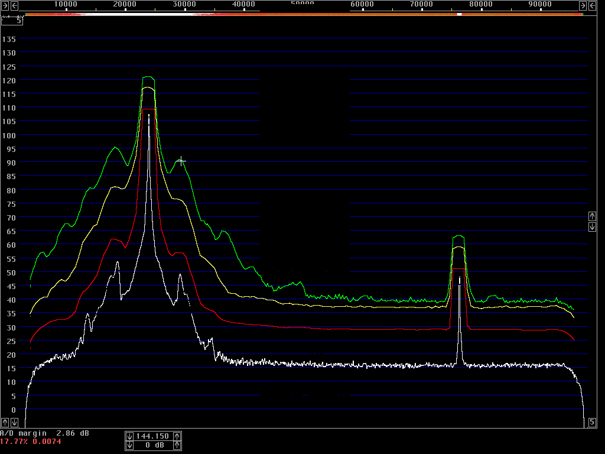Click the 60000 label on the frequency scale
Image resolution: width=605 pixels, height=454 pixels.
pos(362,4)
